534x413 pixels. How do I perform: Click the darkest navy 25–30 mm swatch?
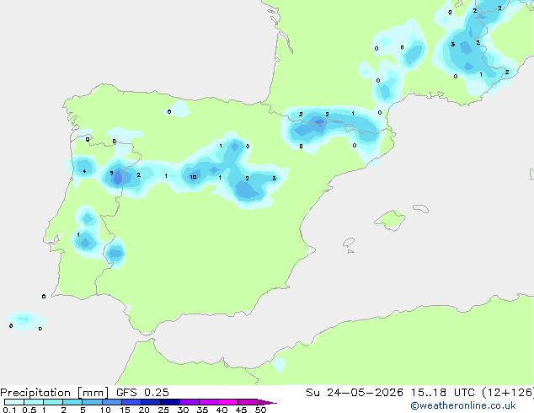pyautogui.click(x=170, y=402)
